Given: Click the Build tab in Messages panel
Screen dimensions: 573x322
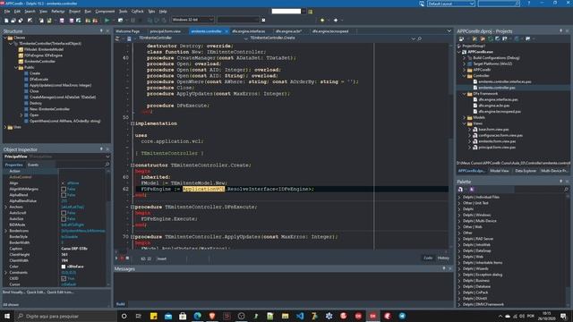Looking at the screenshot, I should pos(120,304).
